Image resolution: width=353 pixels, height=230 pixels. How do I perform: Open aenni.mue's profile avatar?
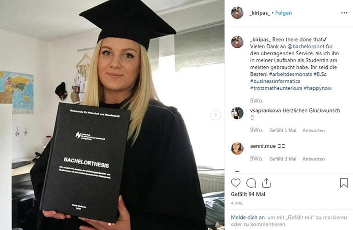click(237, 149)
